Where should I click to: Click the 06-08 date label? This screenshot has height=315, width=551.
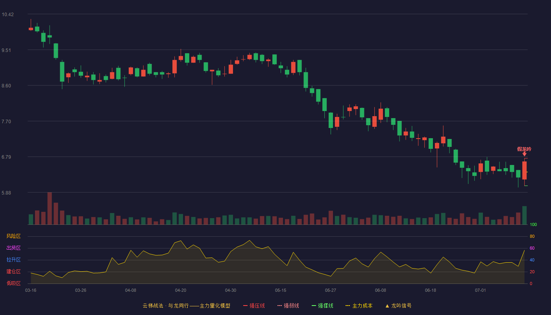coord(381,290)
